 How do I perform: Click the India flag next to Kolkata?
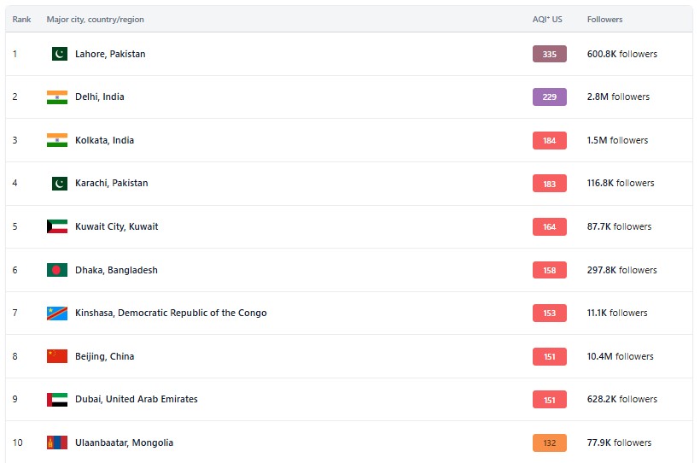coord(57,140)
